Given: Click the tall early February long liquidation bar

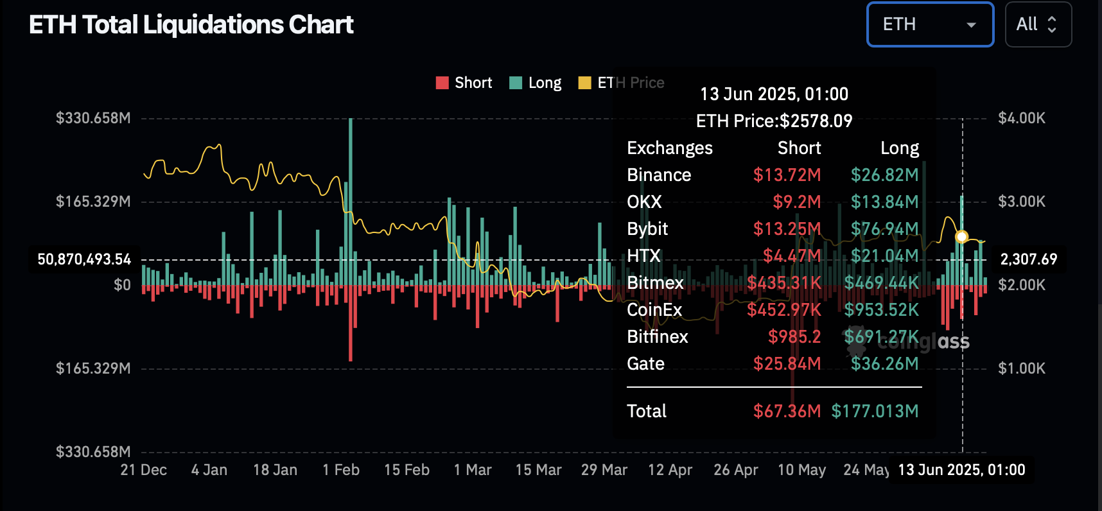Looking at the screenshot, I should [351, 202].
